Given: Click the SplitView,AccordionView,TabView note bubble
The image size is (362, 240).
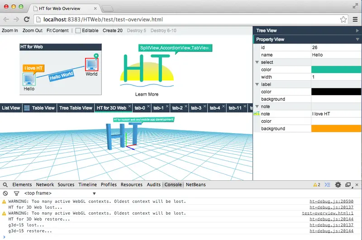Looking at the screenshot, I should coord(175,48).
